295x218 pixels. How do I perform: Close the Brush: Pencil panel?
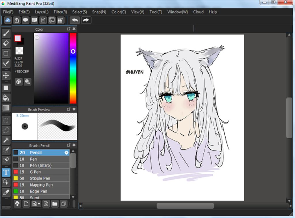(74, 145)
